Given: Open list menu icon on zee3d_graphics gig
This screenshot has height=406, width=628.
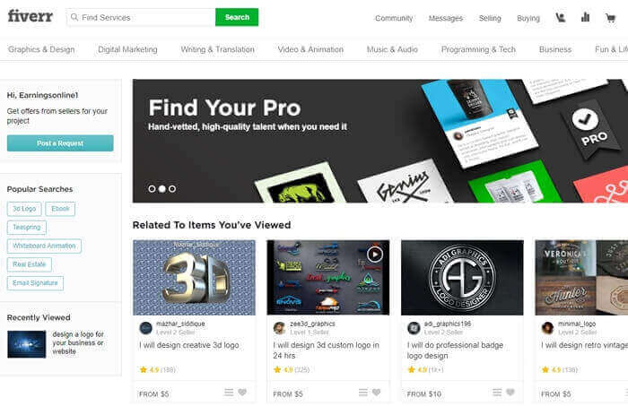Looking at the screenshot, I should 362,393.
